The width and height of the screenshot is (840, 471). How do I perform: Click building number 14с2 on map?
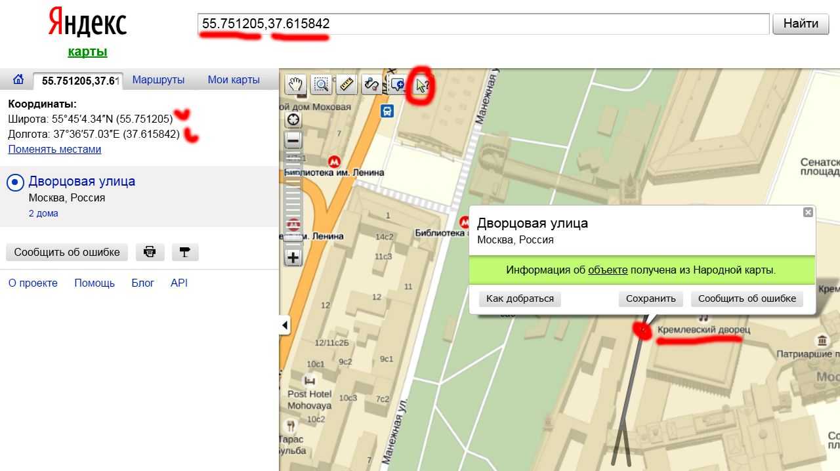(384, 237)
